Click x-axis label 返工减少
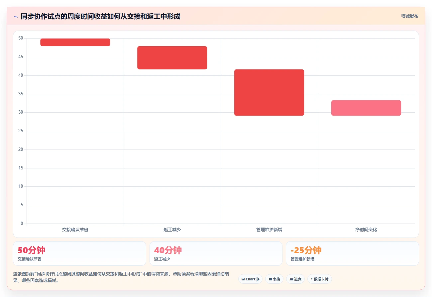This screenshot has height=297, width=432. click(172, 230)
